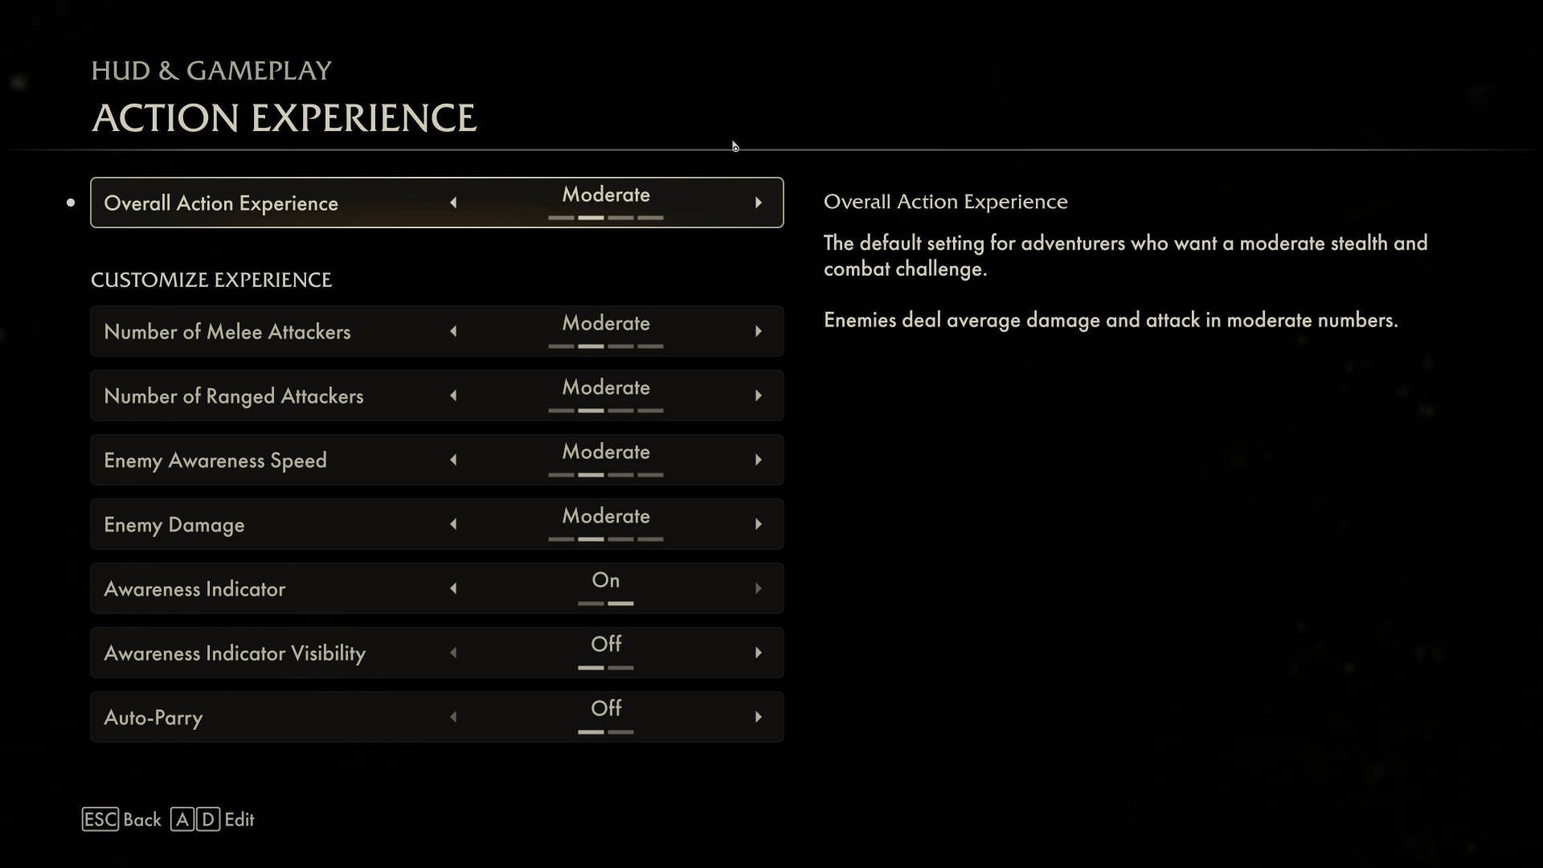This screenshot has width=1543, height=868.
Task: Click the HUD & Gameplay breadcrumb heading
Action: pos(211,71)
